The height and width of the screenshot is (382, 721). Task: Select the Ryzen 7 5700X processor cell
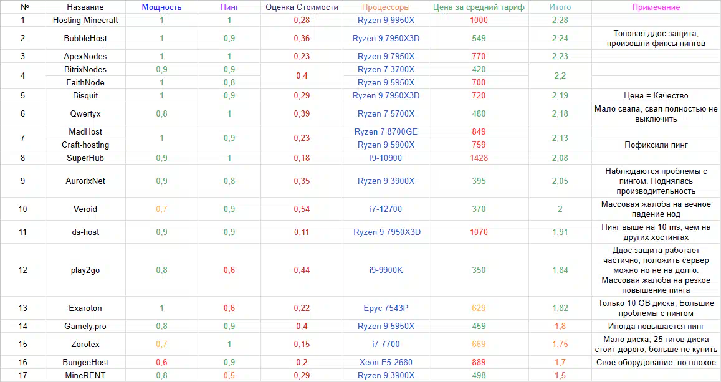tap(386, 113)
